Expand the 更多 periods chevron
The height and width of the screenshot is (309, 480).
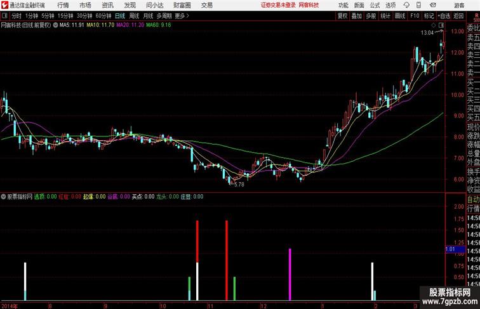pyautogui.click(x=182, y=16)
